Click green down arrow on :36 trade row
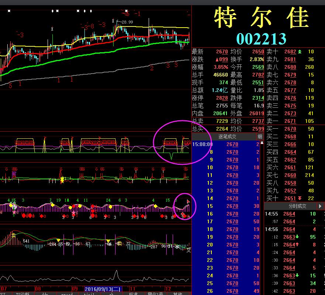Screen dimensions: 325x295 pyautogui.click(x=297, y=276)
